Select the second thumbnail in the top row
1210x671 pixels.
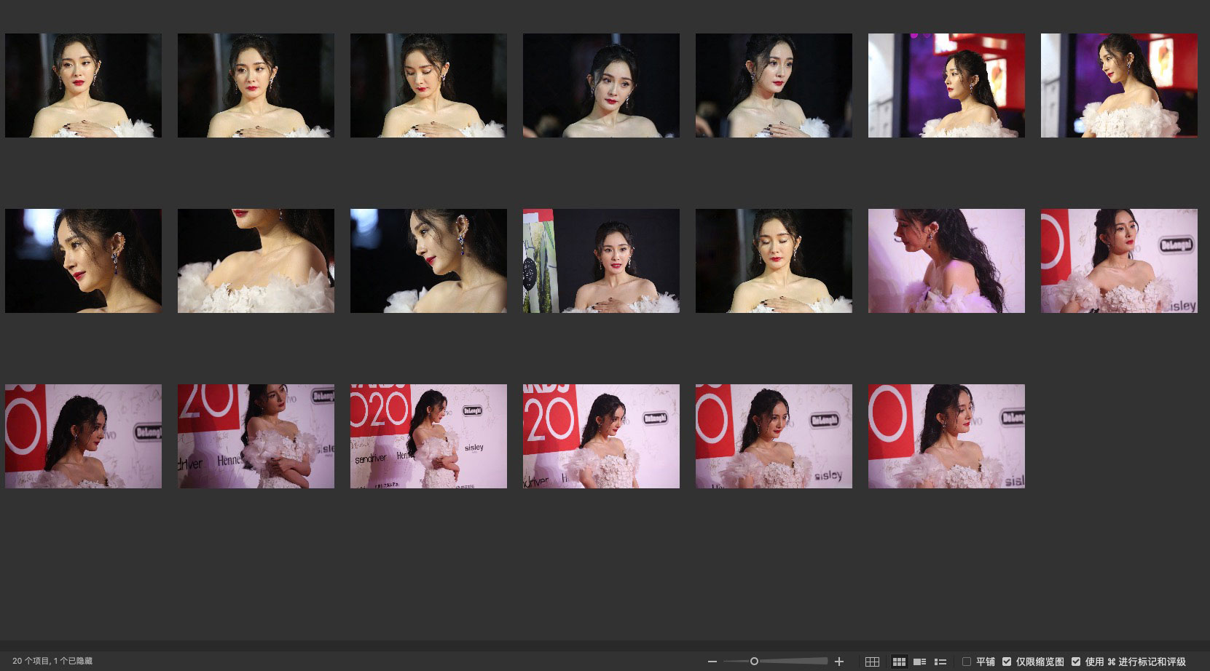[x=256, y=85]
